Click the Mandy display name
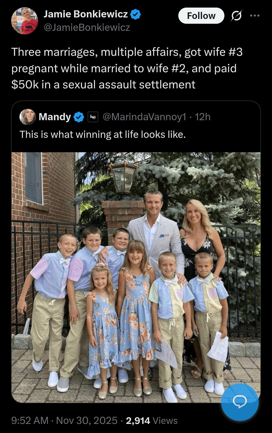 tap(55, 117)
